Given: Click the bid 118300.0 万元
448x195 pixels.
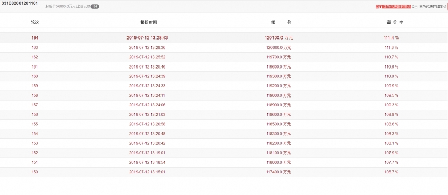Looking at the screenshot, I should pos(278,134).
